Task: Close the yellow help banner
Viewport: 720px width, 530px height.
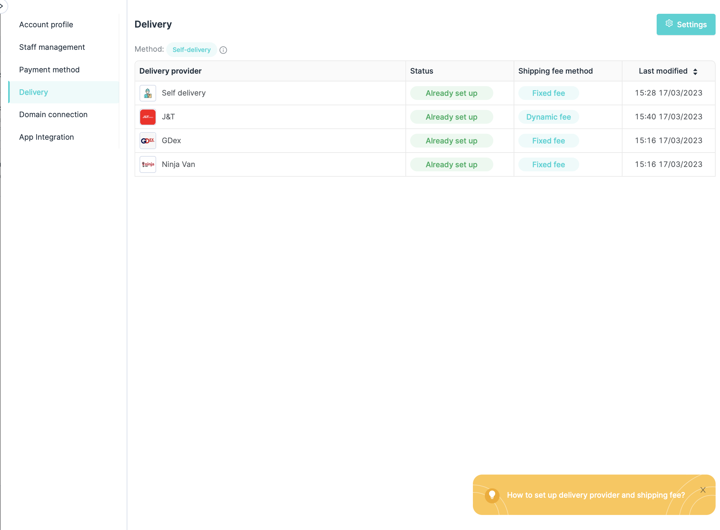Action: 703,490
